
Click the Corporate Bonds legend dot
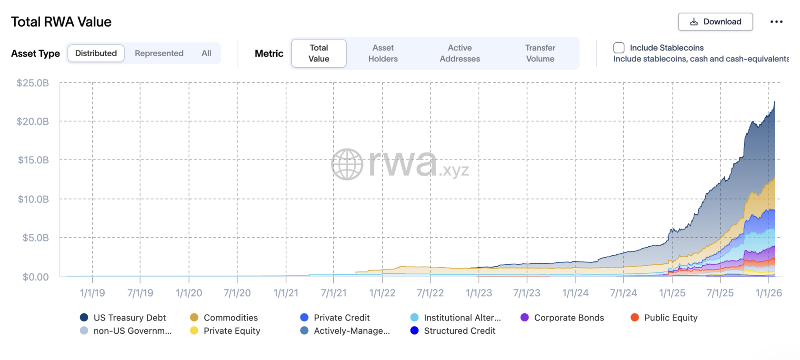click(525, 318)
